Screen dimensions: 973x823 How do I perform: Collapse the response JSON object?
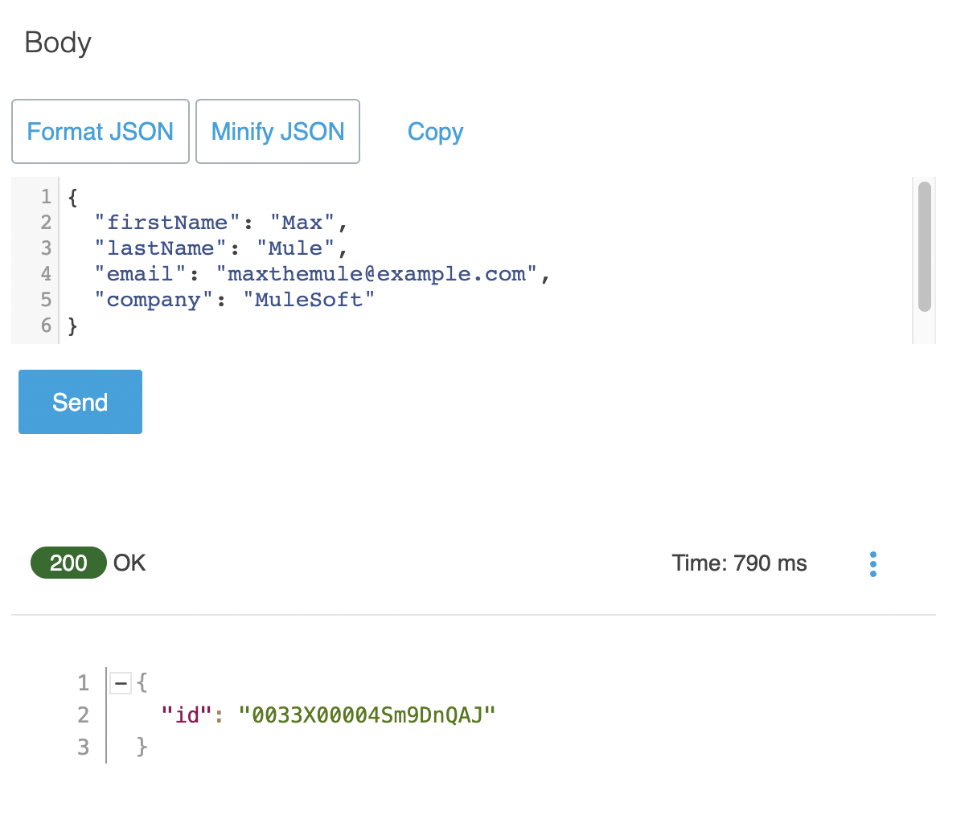click(x=121, y=683)
